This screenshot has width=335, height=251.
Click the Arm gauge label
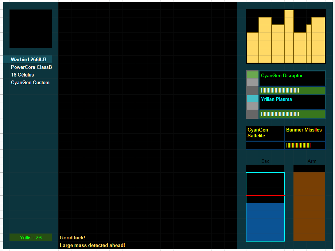[x=312, y=161]
